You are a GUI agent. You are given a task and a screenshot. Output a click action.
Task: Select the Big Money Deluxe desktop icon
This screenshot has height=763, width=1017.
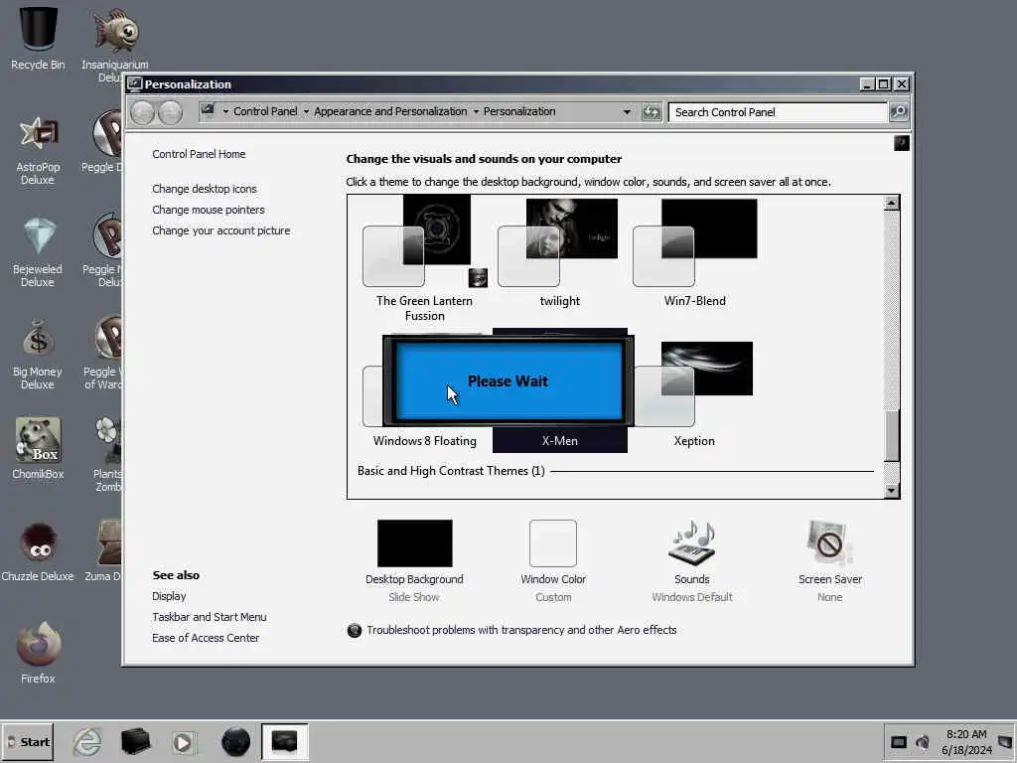(x=38, y=356)
